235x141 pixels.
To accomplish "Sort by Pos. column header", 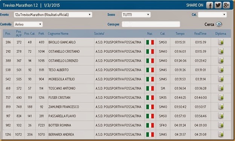I will click(8, 34).
